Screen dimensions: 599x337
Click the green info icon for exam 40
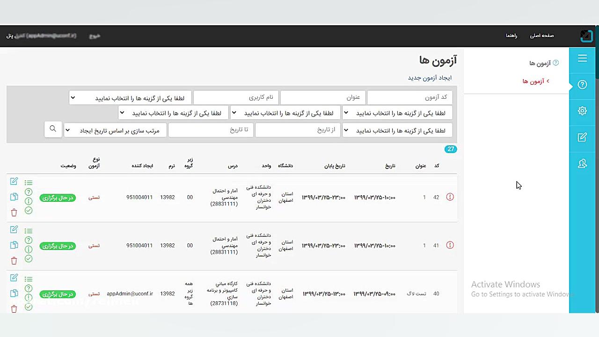[x=29, y=298]
